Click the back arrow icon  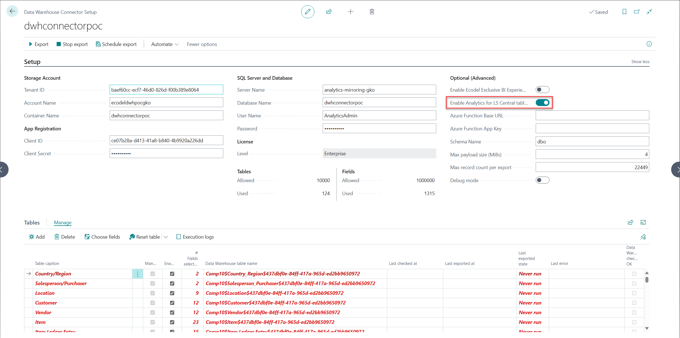coord(12,11)
